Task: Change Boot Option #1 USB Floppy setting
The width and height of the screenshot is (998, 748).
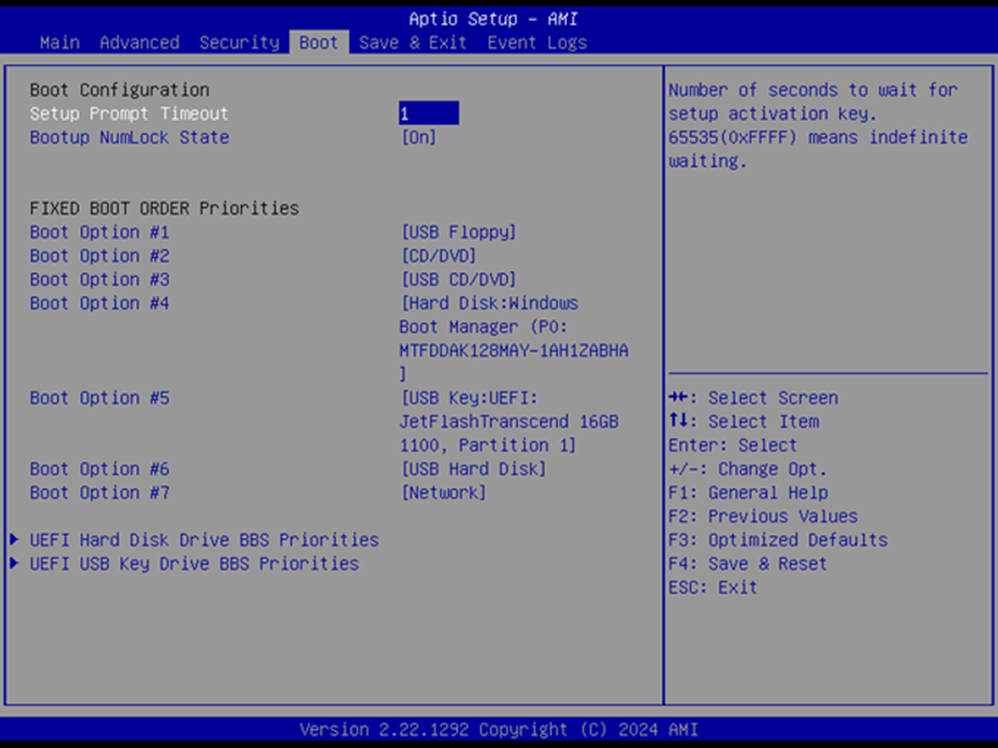Action: click(453, 232)
